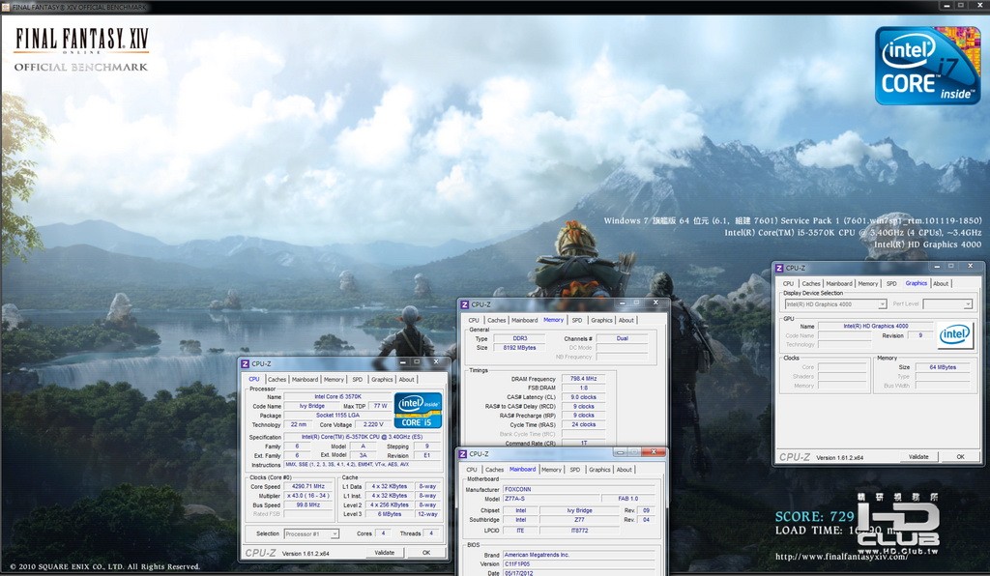This screenshot has width=990, height=576.
Task: Open the Display Device Selection dropdown
Action: pyautogui.click(x=882, y=304)
